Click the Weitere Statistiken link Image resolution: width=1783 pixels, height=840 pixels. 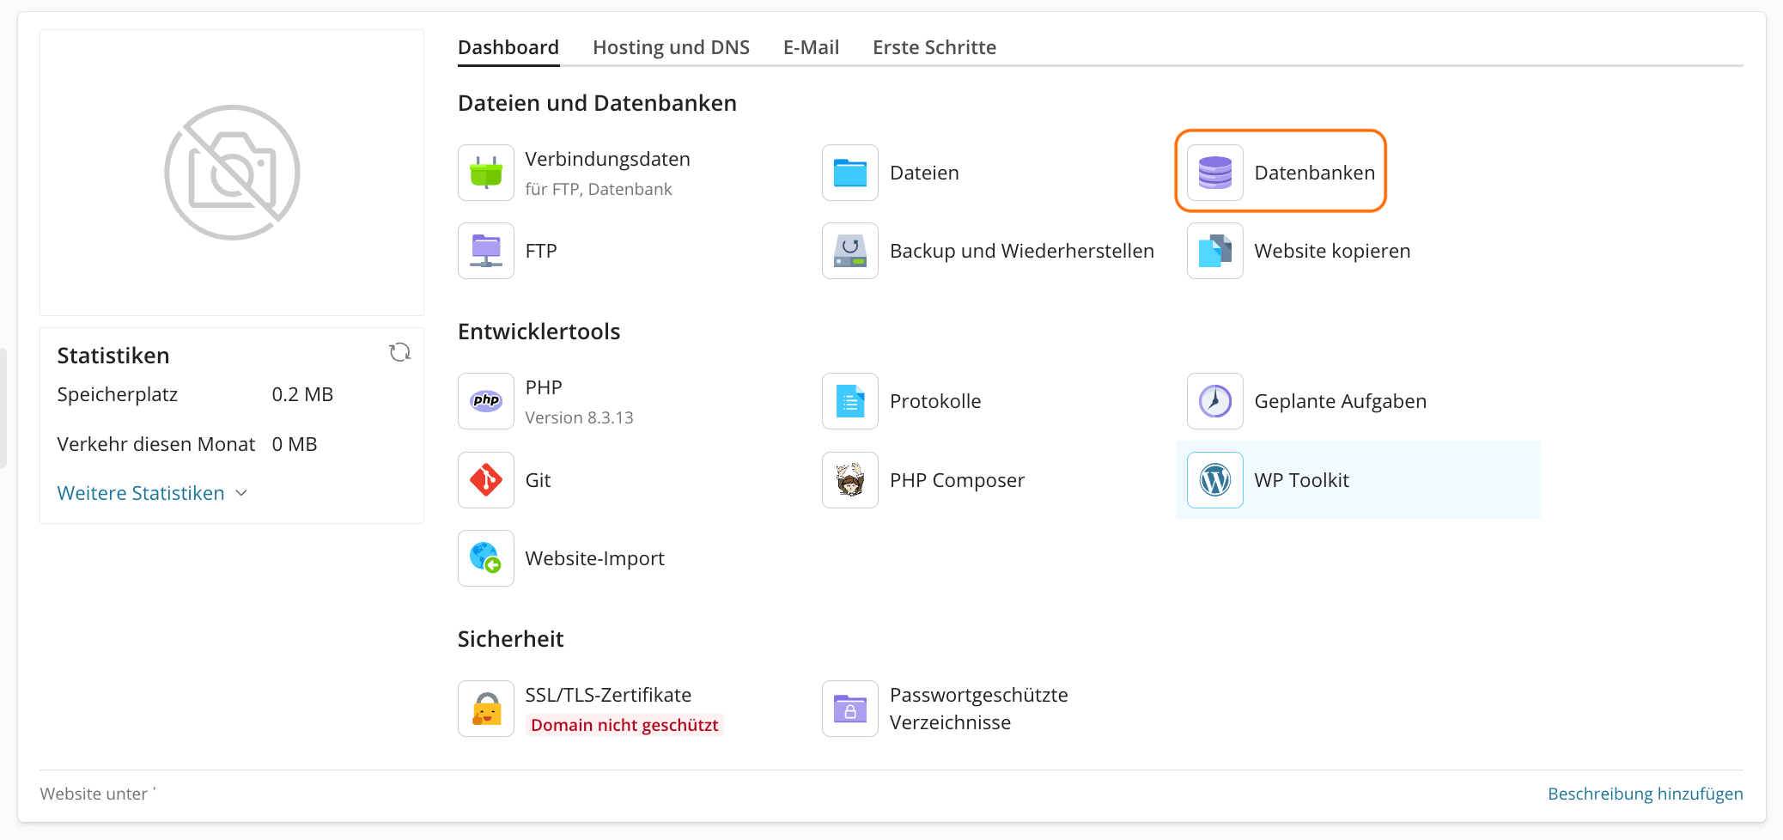(x=141, y=493)
